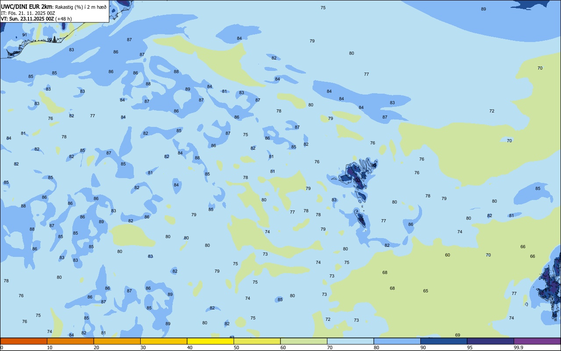
Task: Choose the 70–80 pale blue legend swatch
Action: tap(350, 341)
